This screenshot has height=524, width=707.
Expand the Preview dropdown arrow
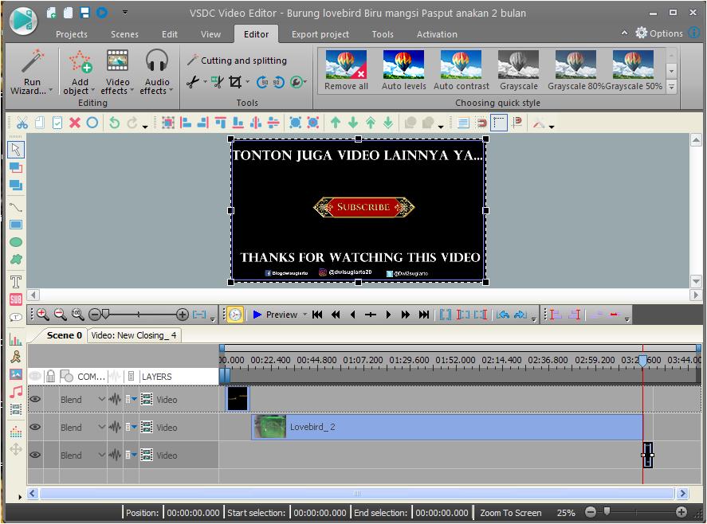click(x=304, y=314)
